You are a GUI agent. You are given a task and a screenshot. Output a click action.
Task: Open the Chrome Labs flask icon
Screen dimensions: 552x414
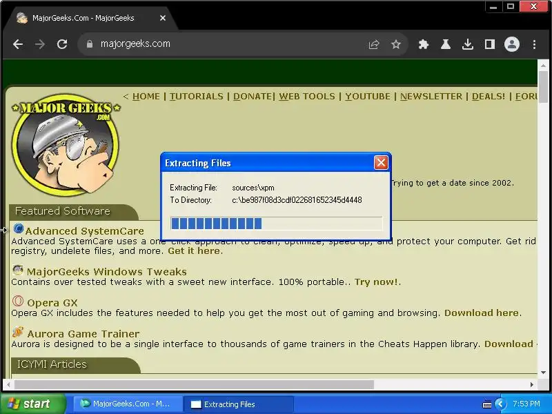(x=446, y=44)
